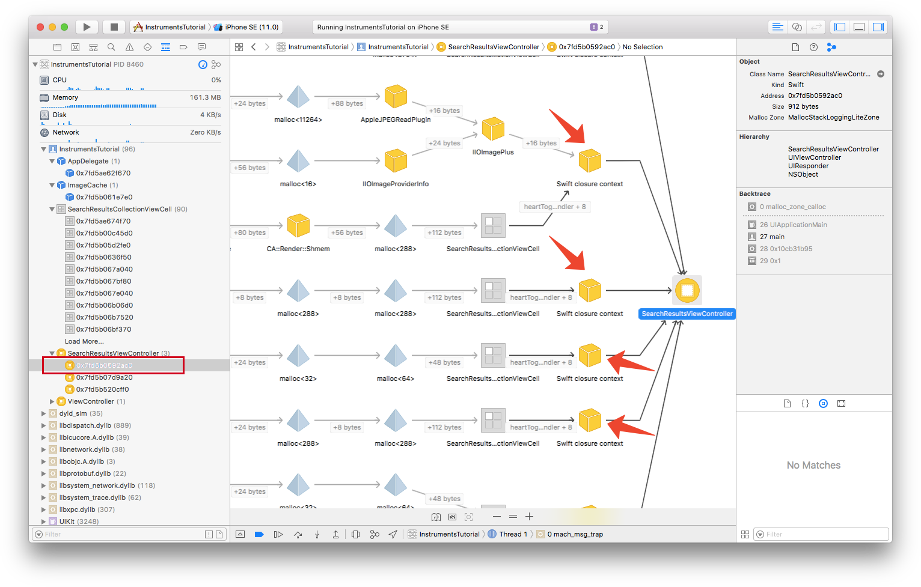Click Load More... in cell list
921x587 pixels.
tap(84, 341)
